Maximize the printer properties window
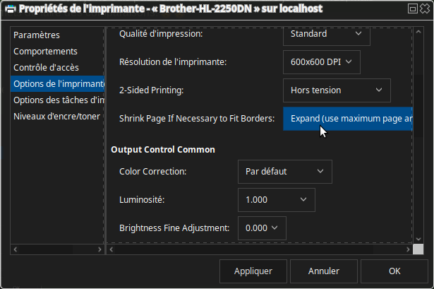This screenshot has width=434, height=289. pyautogui.click(x=411, y=8)
